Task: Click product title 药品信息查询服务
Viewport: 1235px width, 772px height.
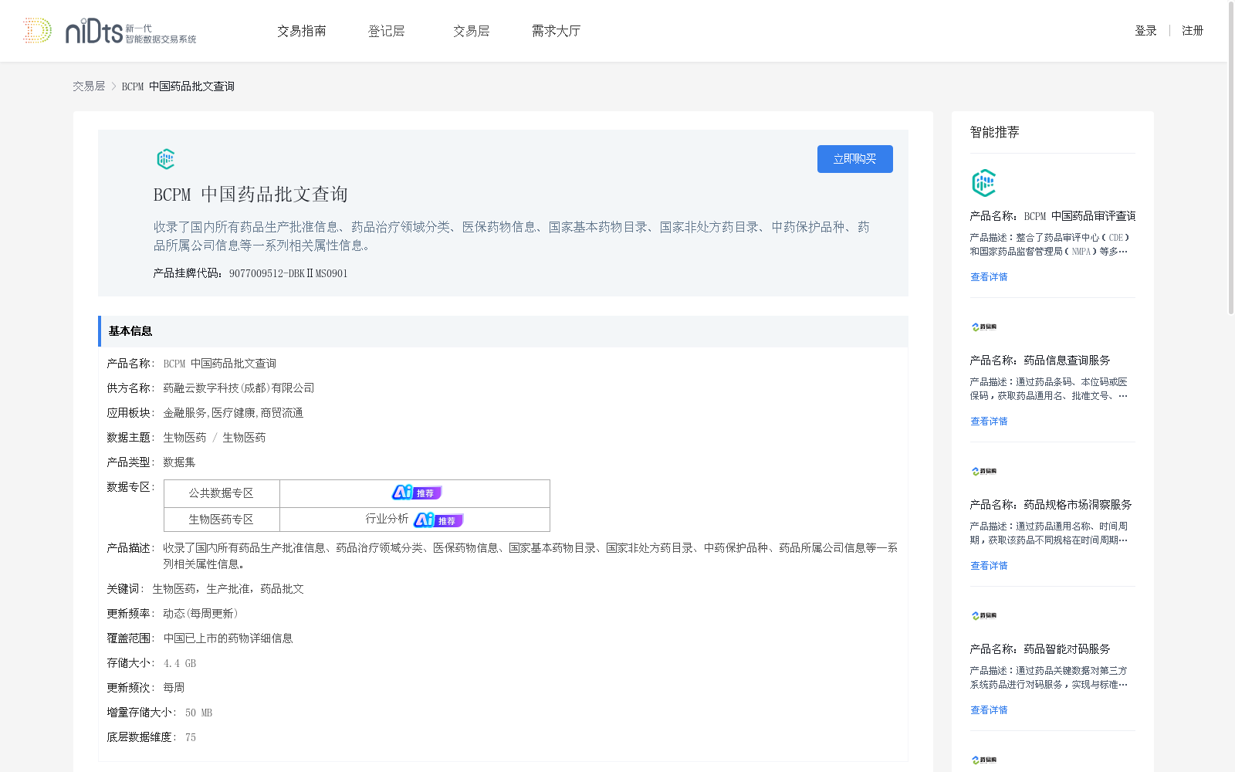Action: (x=1067, y=361)
